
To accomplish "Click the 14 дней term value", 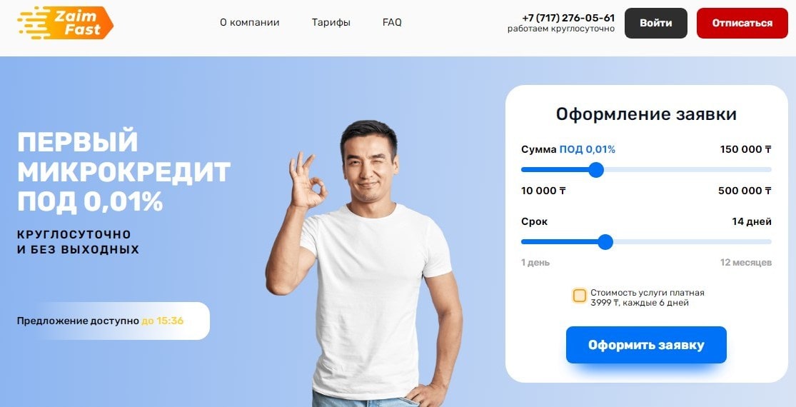I will 752,222.
